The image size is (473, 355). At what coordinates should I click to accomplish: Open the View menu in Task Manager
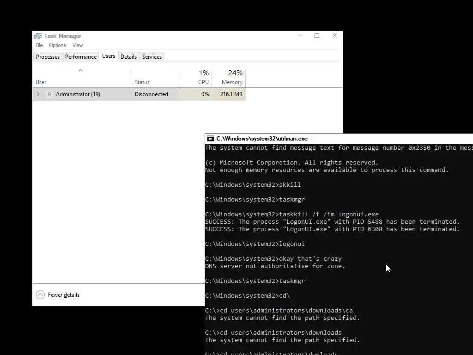coord(78,45)
